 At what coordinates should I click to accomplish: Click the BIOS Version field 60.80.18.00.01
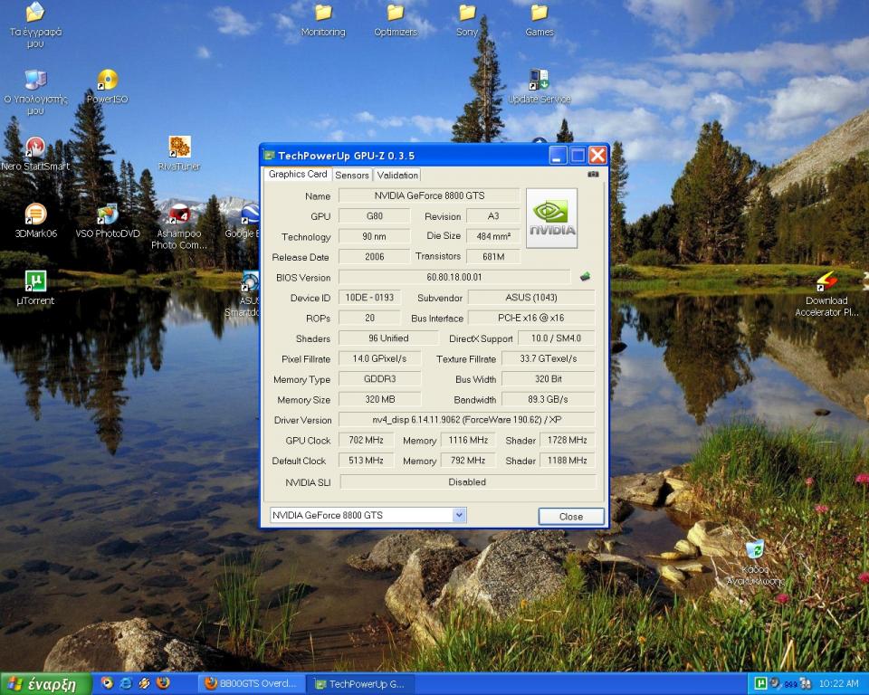(454, 277)
